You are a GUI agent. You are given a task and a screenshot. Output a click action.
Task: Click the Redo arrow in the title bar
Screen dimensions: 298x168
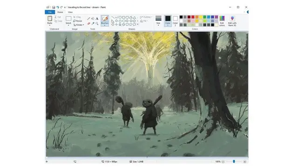(61, 7)
